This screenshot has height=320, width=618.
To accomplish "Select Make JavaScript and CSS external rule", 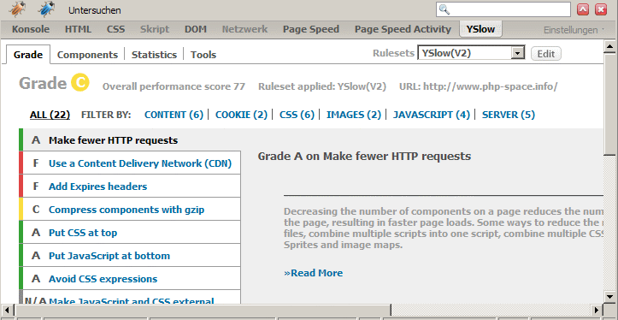I will click(x=130, y=298).
